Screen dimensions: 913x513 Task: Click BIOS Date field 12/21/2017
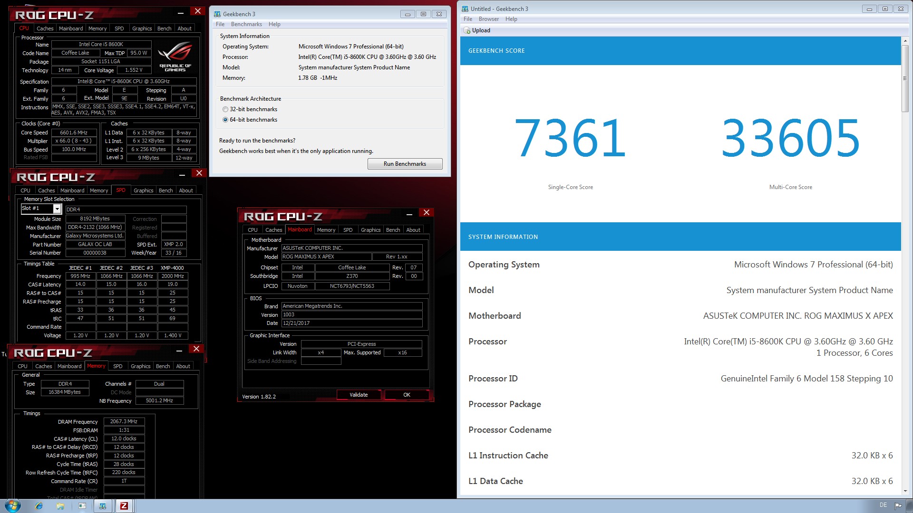pyautogui.click(x=352, y=323)
